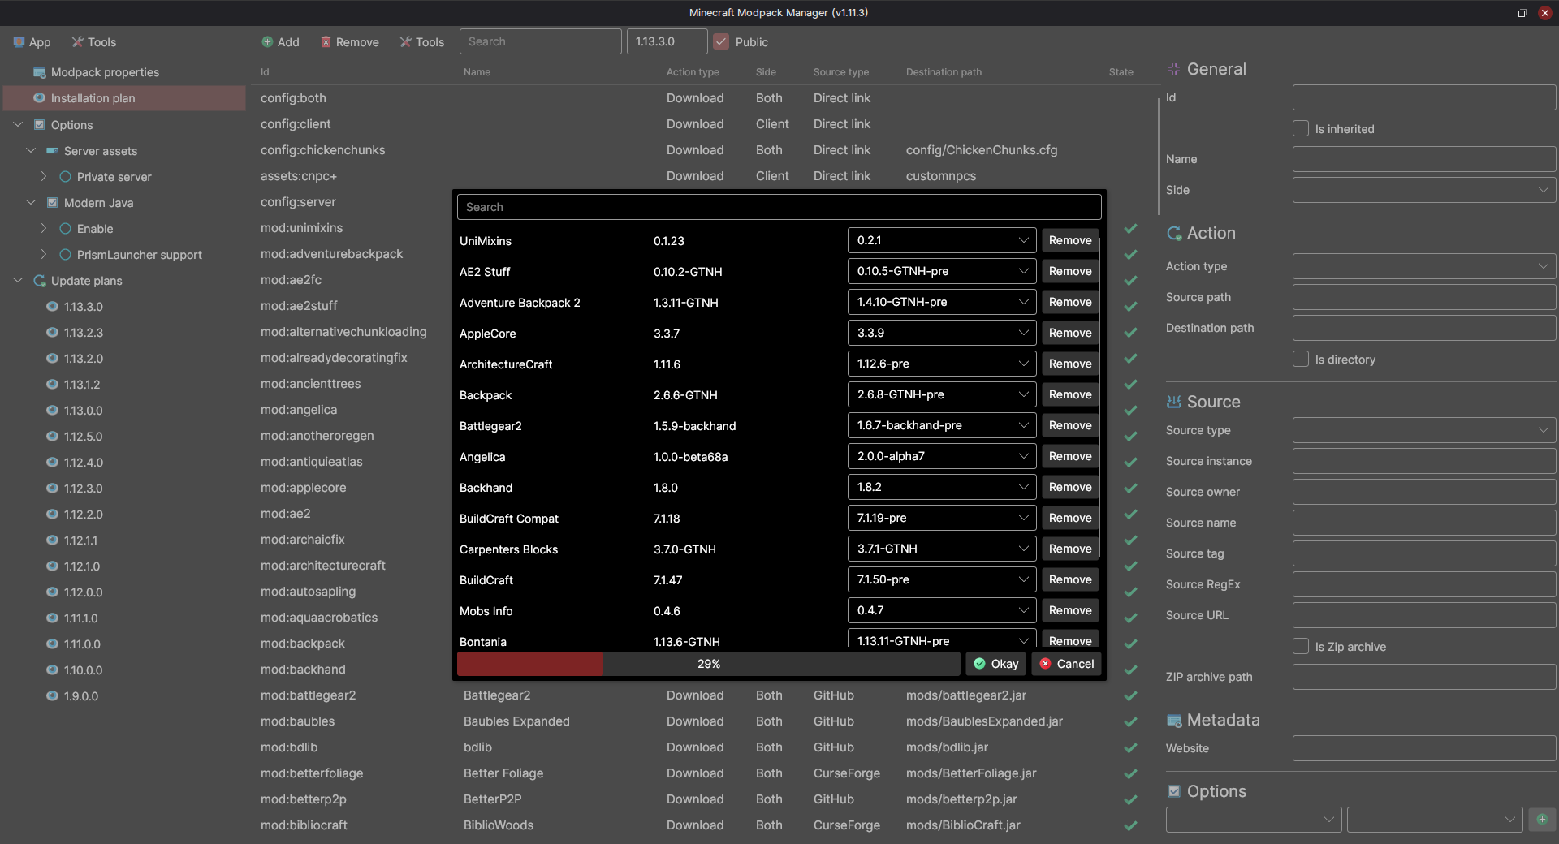Click the 1.13.2.3 update plan icon
The height and width of the screenshot is (844, 1559).
coord(52,333)
